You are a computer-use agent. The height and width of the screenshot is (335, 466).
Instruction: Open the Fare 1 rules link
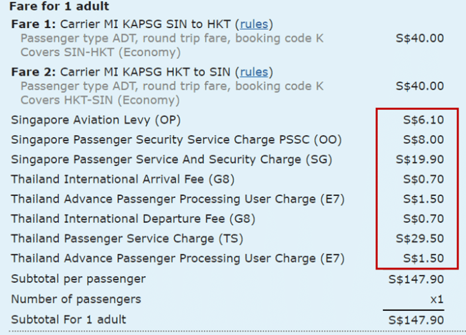[x=254, y=24]
